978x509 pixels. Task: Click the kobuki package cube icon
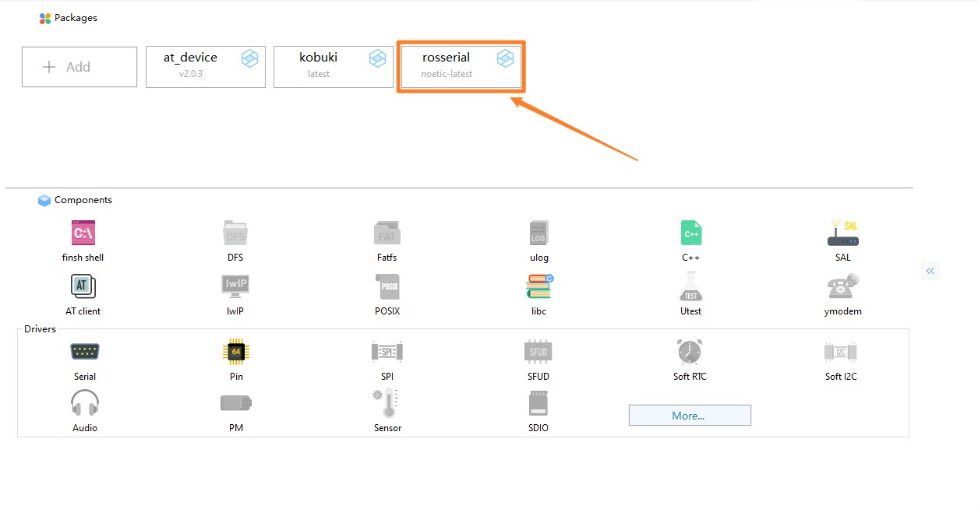click(377, 58)
